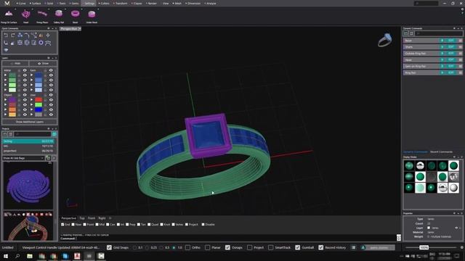Open the Gems menu
Screen dimensions: 465x261
(74, 3)
